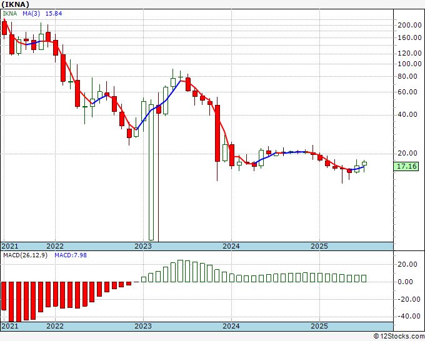
Task: Click the MACD 20.00 axis label
Action: pyautogui.click(x=407, y=264)
